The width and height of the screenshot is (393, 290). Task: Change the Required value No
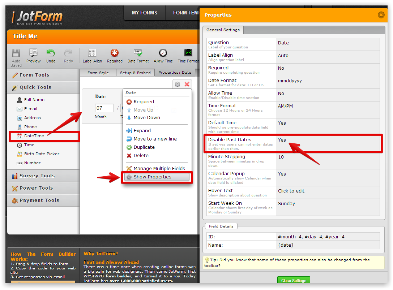coord(328,70)
